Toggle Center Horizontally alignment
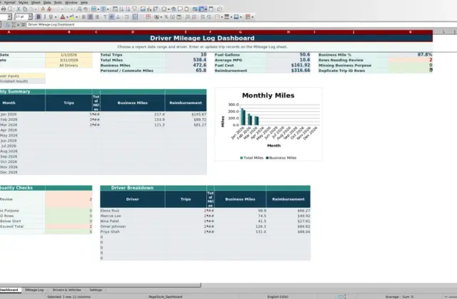457x299 pixels. pyautogui.click(x=91, y=17)
